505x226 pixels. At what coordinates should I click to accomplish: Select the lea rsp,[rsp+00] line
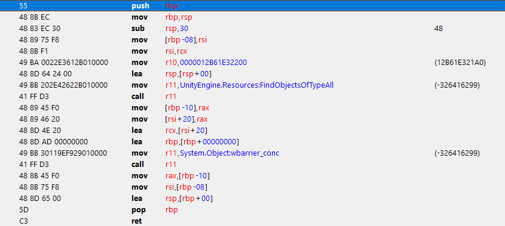point(252,74)
